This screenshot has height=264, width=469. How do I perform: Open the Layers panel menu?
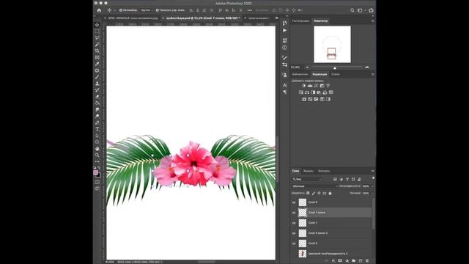coord(373,171)
